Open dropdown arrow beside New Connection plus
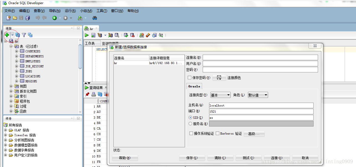Viewport: 356px width, 167px height. point(12,35)
